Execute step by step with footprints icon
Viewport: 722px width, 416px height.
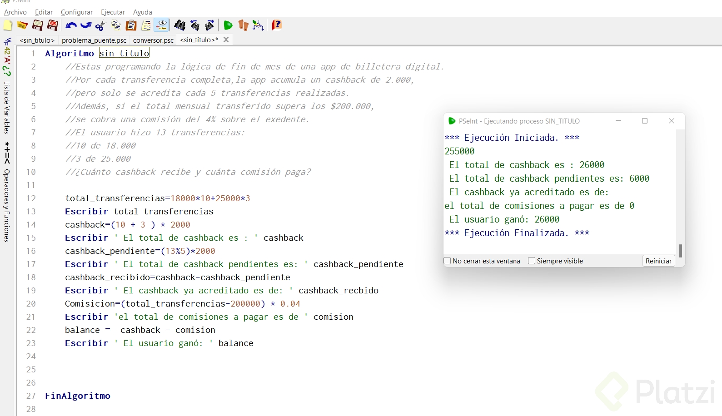tap(244, 25)
